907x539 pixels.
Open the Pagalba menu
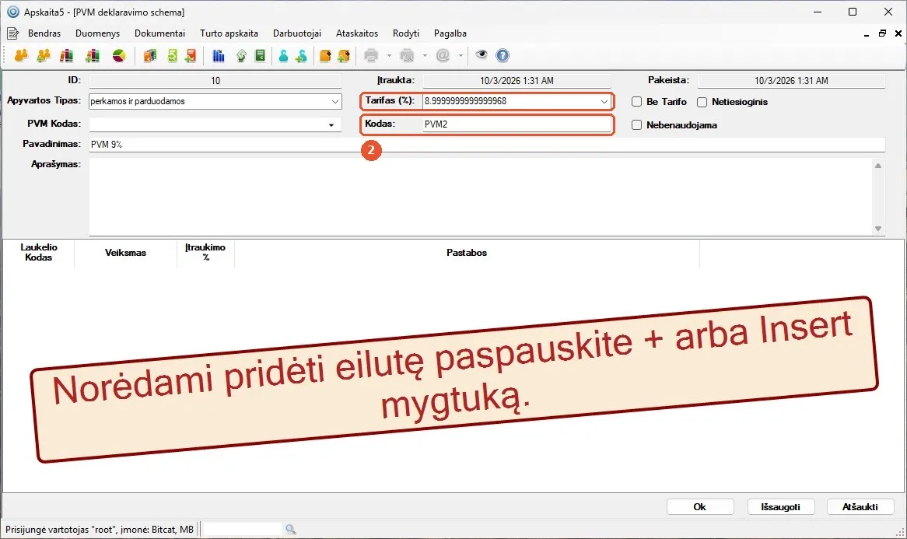pos(450,33)
